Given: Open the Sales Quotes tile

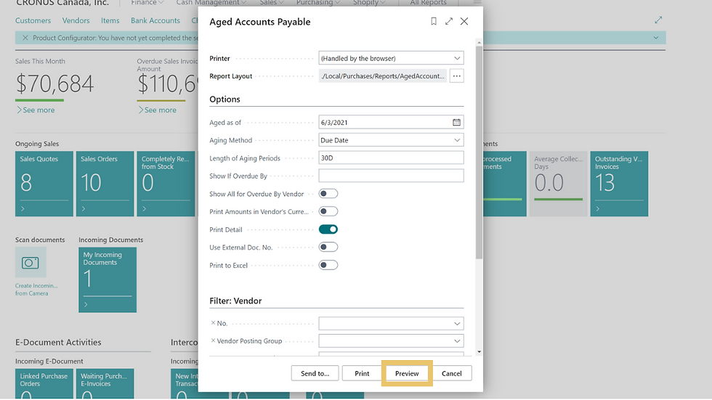Looking at the screenshot, I should [x=44, y=183].
